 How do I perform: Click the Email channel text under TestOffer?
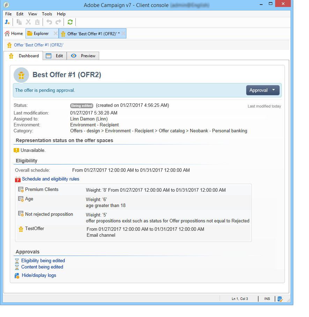tap(101, 235)
